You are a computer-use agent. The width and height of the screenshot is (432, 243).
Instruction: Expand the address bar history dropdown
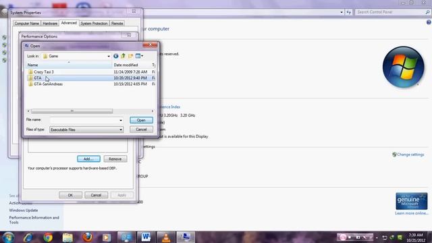[x=342, y=12]
